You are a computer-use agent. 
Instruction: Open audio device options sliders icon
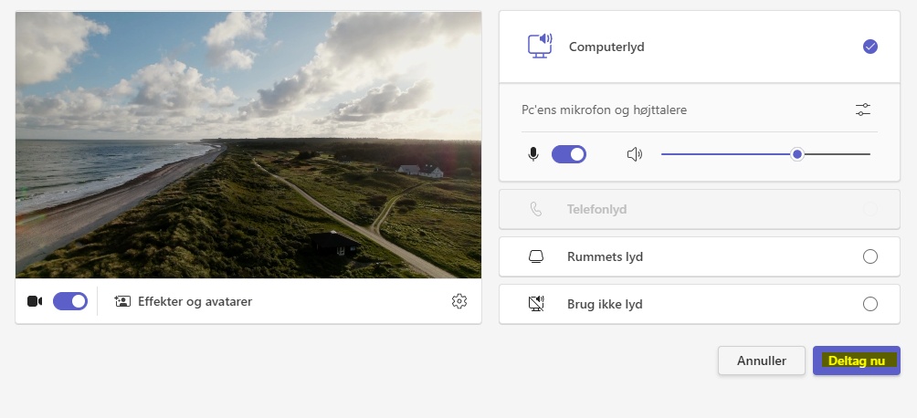click(x=863, y=110)
